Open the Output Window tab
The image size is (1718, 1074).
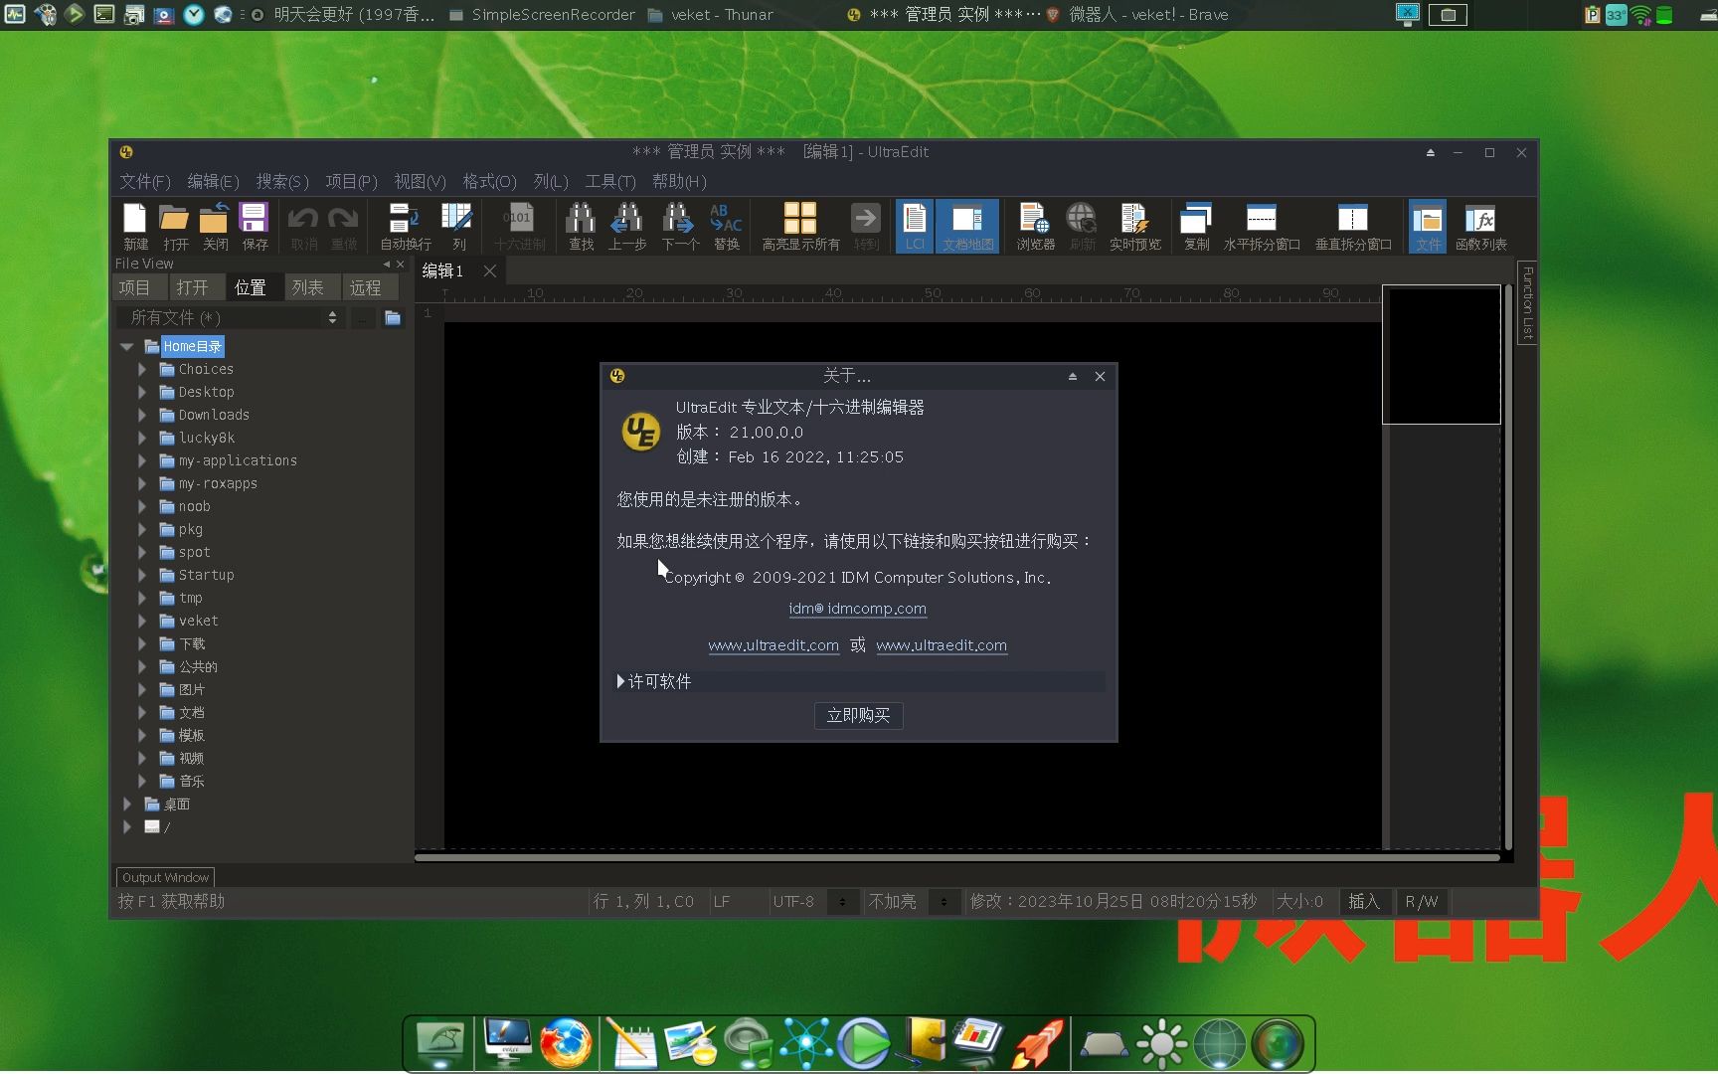tap(165, 877)
